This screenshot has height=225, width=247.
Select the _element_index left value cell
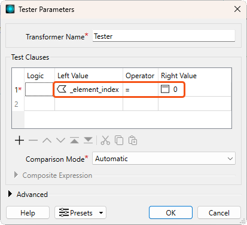point(89,90)
